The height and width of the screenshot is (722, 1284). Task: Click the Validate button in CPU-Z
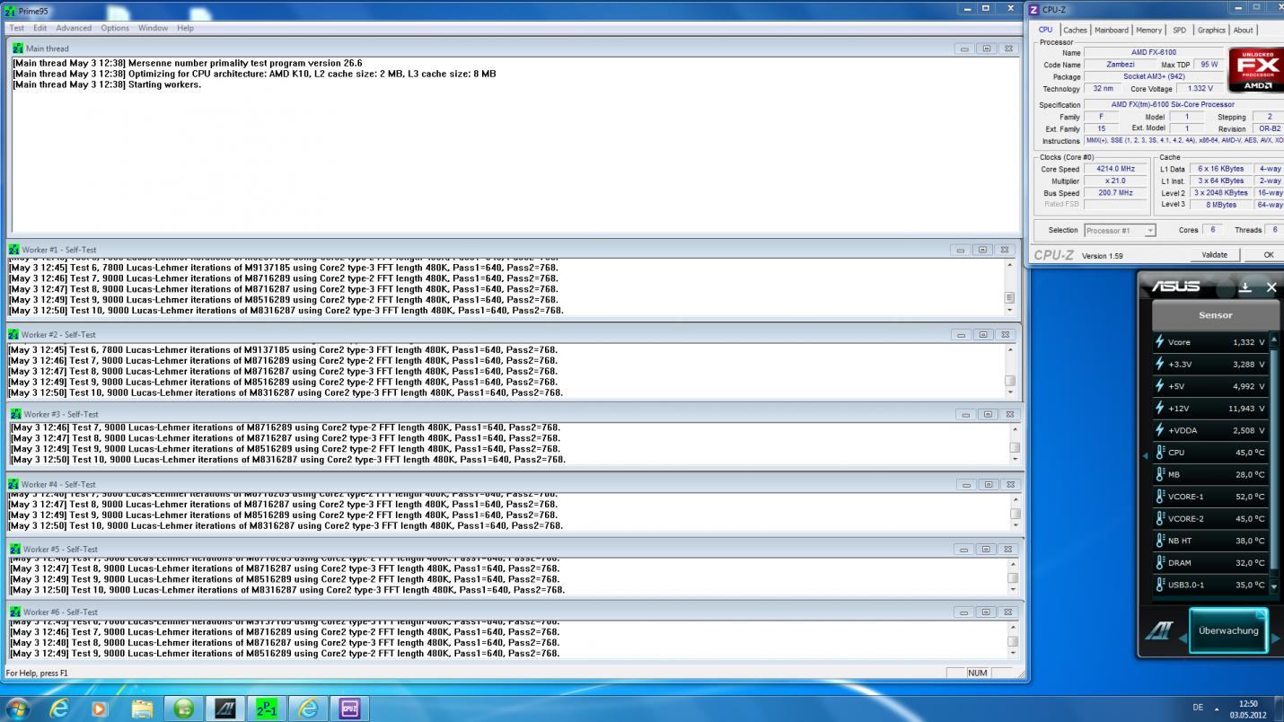point(1214,255)
